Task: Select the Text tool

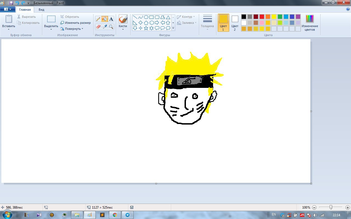Action: click(111, 19)
